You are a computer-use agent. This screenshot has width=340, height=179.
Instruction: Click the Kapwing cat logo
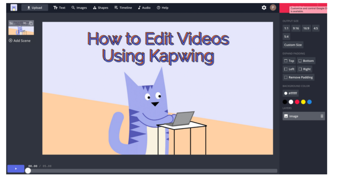[x=14, y=8]
